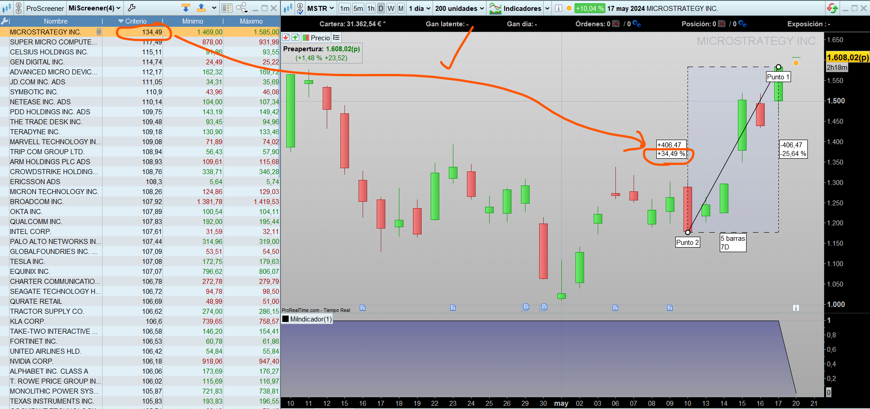
Task: Click the orange status dot in the chart toolbar
Action: coord(569,8)
